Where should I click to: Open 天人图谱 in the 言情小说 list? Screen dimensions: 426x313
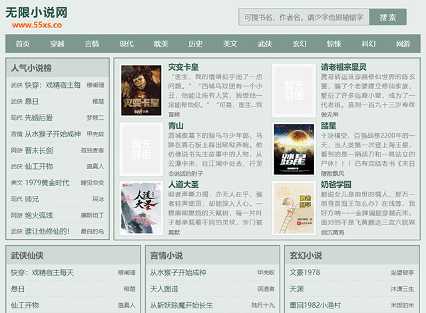pos(164,289)
